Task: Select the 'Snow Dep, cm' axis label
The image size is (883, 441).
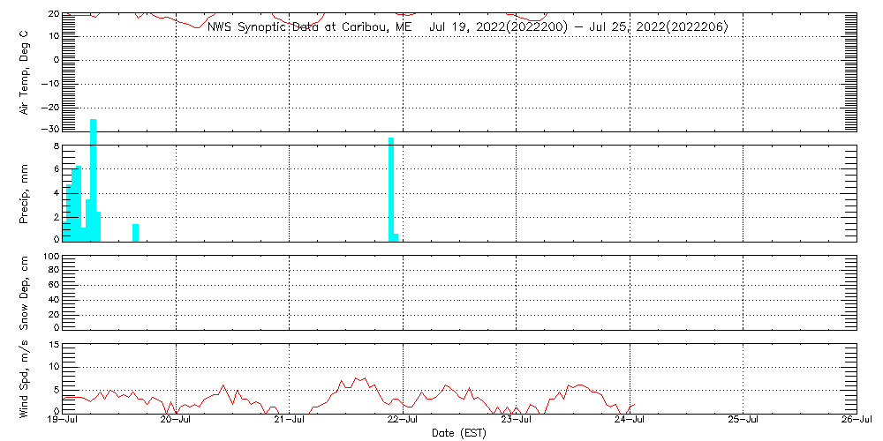Action: [24, 294]
